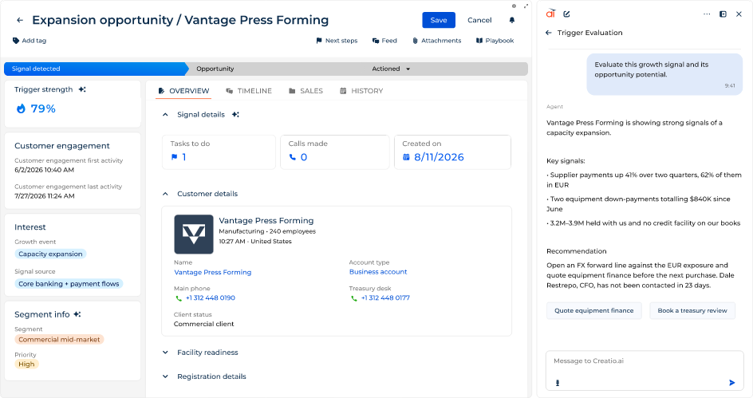Click the Save button

point(439,20)
